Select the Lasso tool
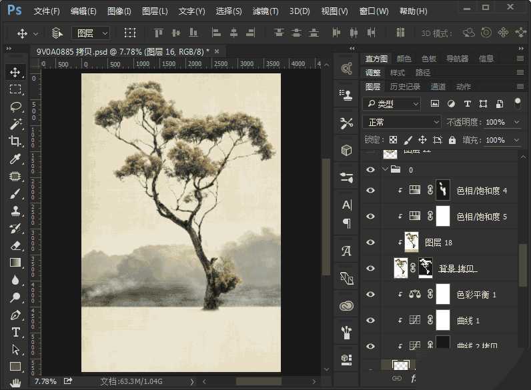This screenshot has height=390, width=531. pos(15,107)
